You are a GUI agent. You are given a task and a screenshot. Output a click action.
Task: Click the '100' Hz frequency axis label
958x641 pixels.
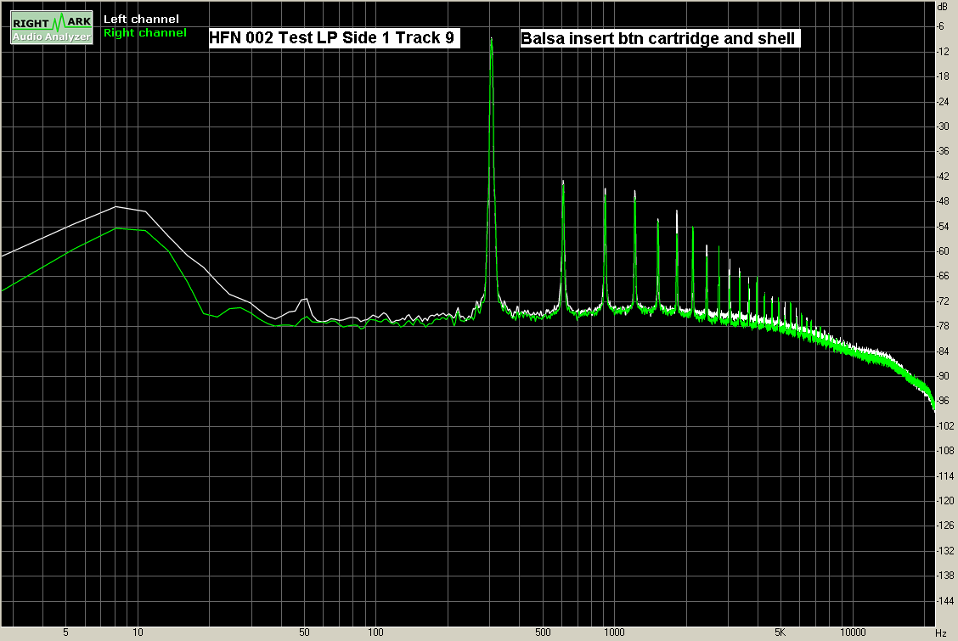click(375, 633)
